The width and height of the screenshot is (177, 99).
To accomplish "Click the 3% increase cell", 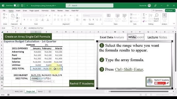I will click(46, 45).
